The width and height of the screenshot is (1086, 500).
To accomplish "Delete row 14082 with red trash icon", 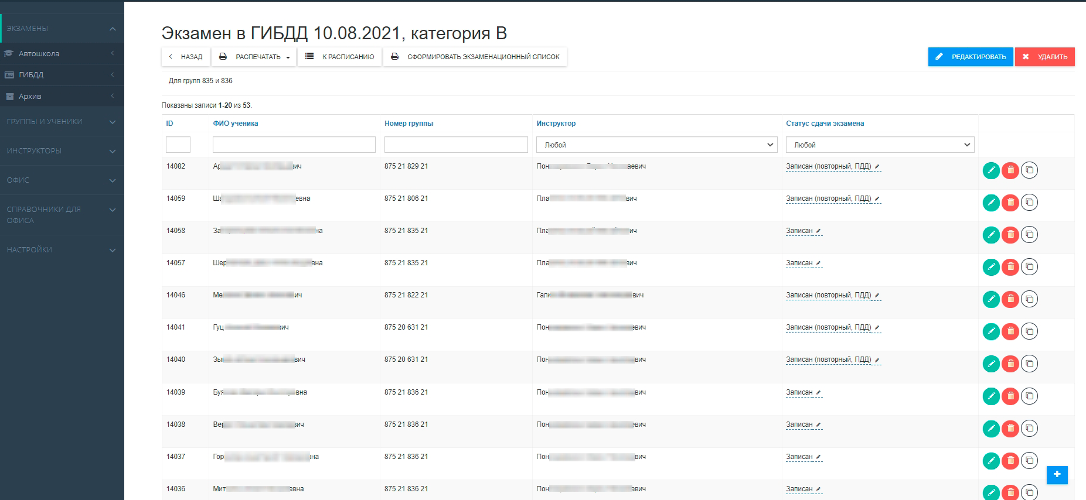I will point(1010,170).
